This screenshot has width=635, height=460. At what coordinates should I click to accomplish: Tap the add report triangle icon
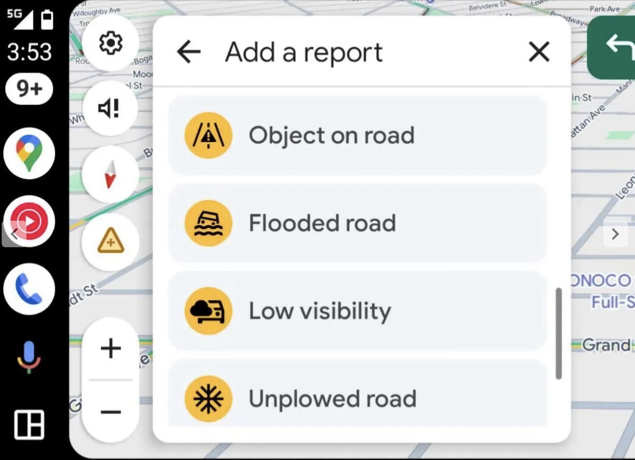[110, 242]
